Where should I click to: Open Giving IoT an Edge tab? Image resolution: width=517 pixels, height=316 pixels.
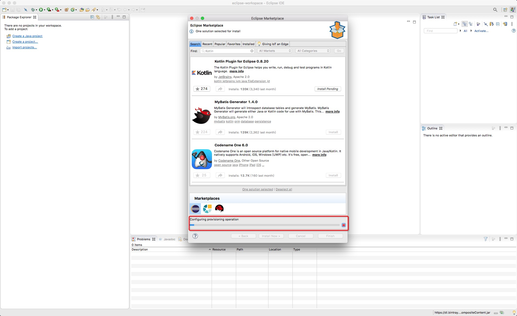pyautogui.click(x=273, y=44)
